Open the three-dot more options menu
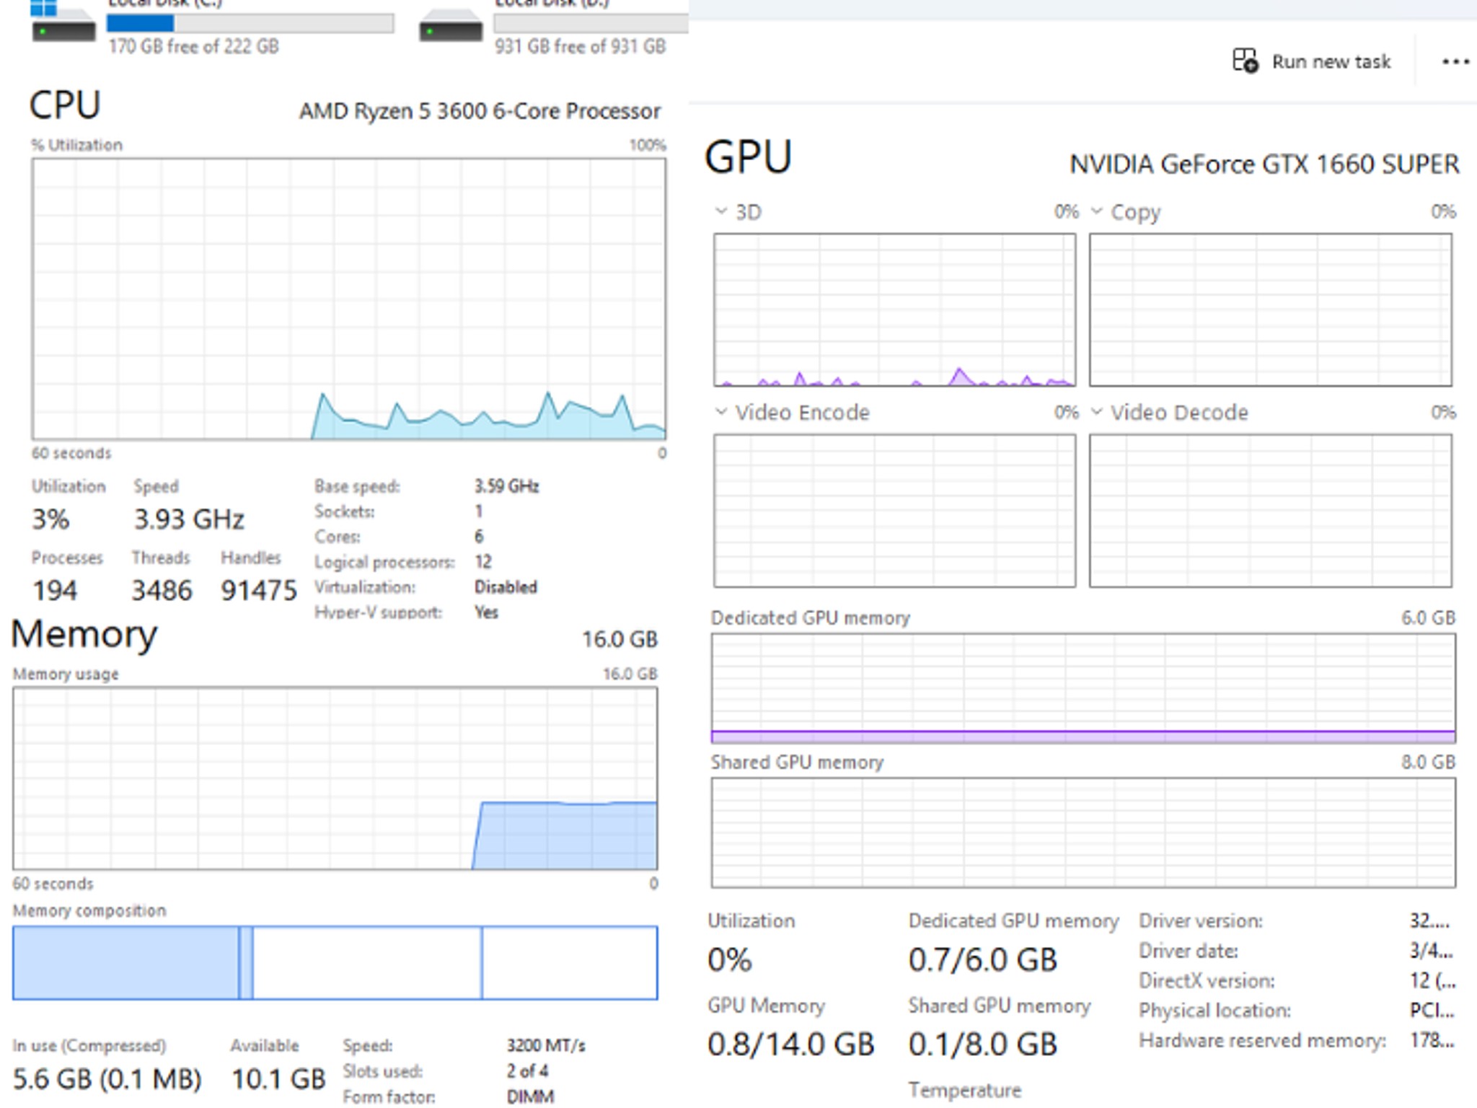This screenshot has height=1108, width=1477. (x=1455, y=61)
